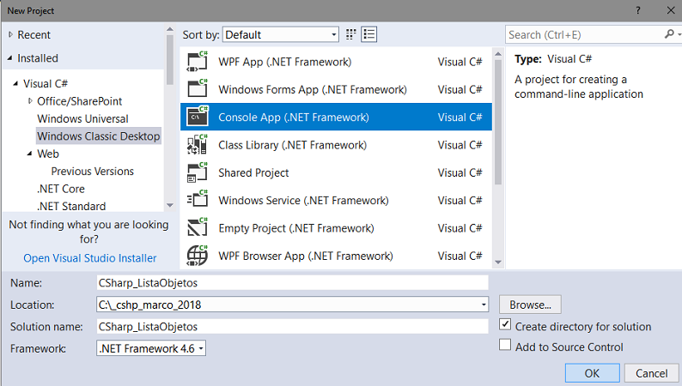Click 'Windows Forms App (.NET Framework)' text

tap(313, 89)
